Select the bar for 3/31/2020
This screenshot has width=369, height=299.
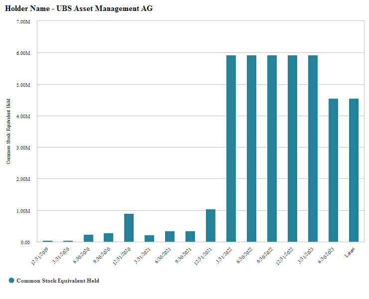(68, 241)
